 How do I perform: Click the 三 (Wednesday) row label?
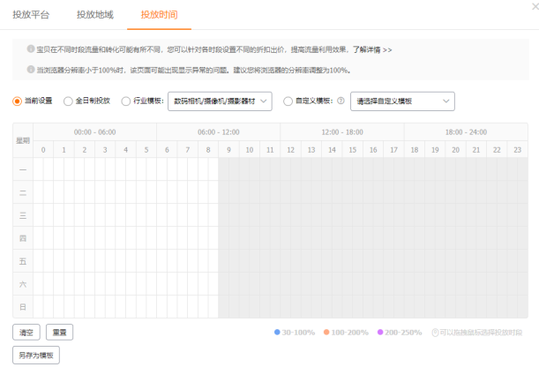(x=23, y=215)
